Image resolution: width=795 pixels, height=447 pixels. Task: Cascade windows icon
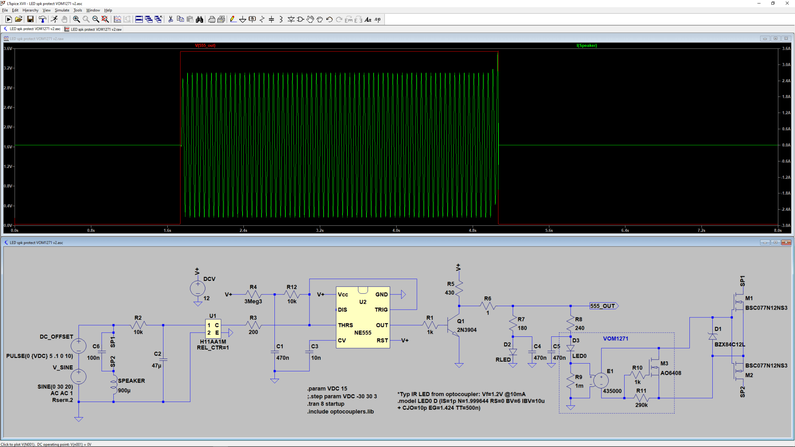click(x=149, y=19)
